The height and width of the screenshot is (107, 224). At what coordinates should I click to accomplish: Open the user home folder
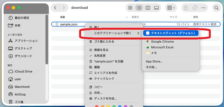point(18,79)
